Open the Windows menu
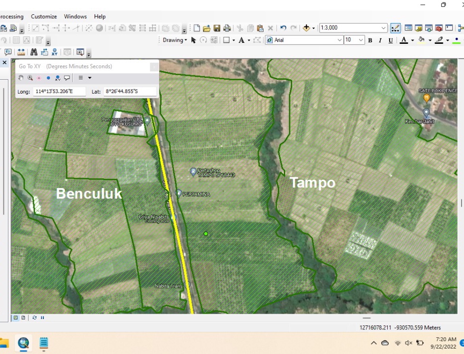This screenshot has height=354, width=464. tap(75, 17)
